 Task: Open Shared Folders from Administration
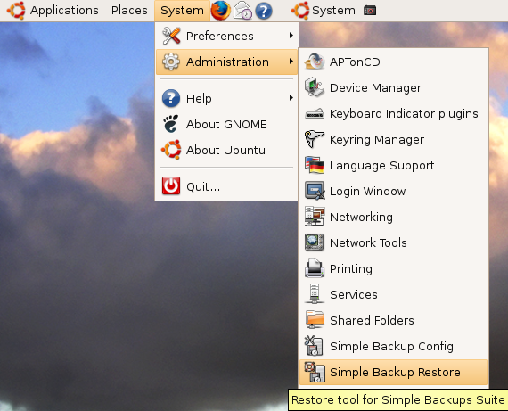coord(393,320)
